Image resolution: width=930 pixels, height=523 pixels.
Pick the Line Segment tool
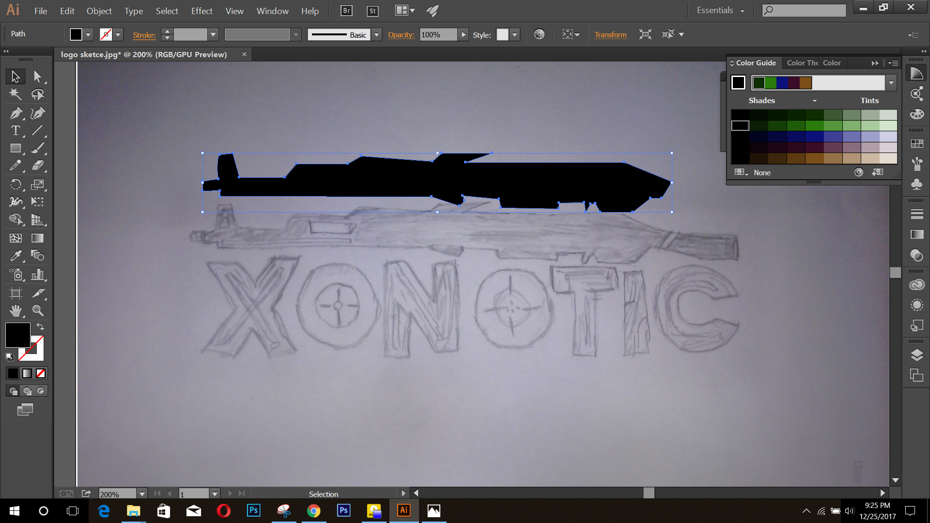point(37,130)
